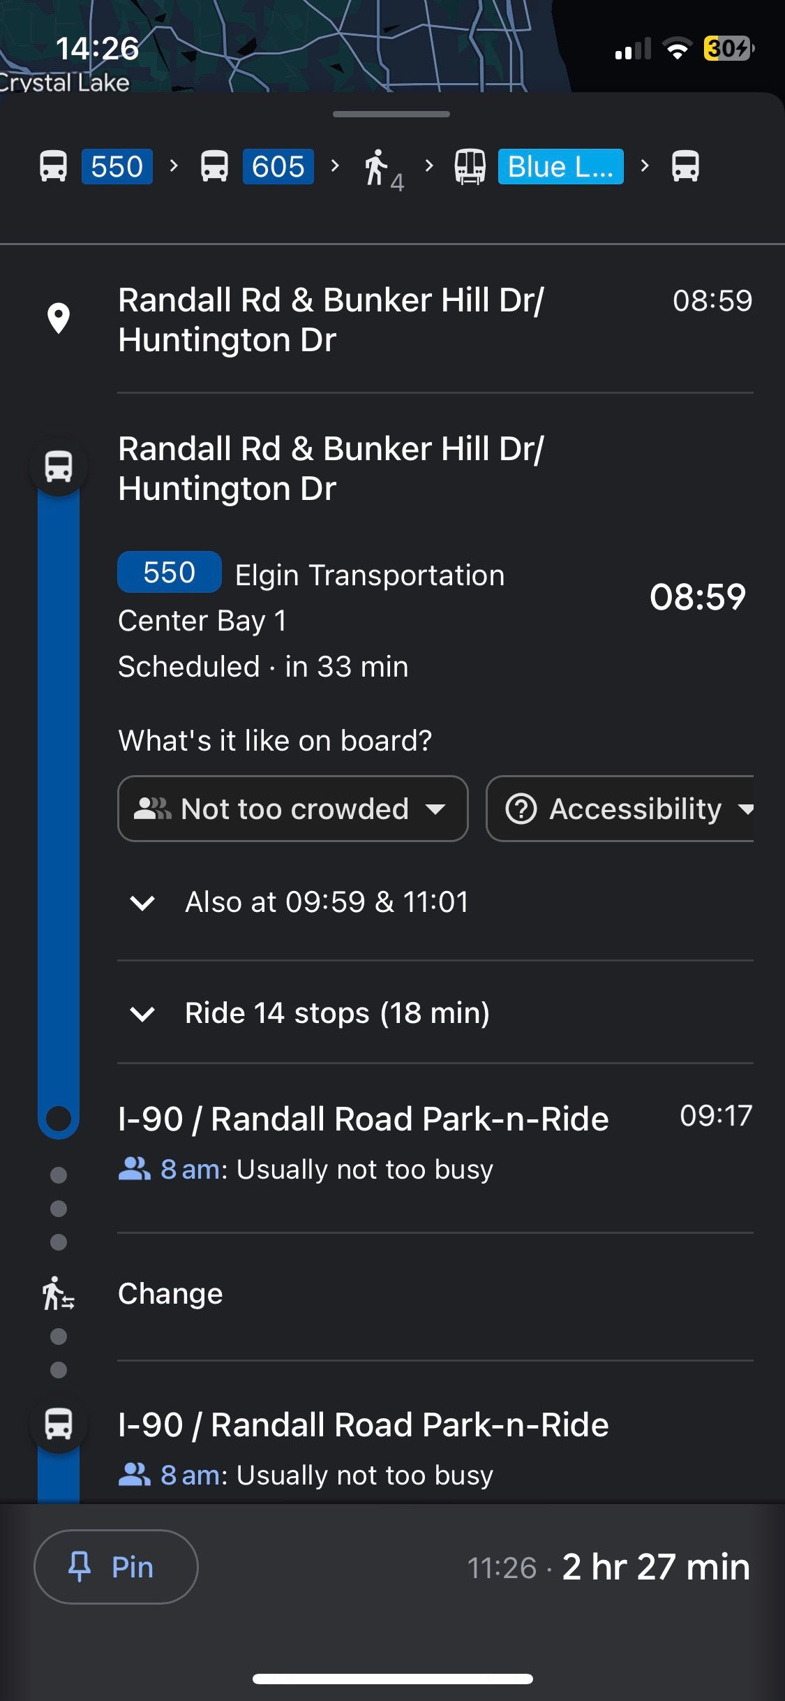Select the blue 550 Elgin Transportation badge
Screen dimensions: 785x1701
(169, 573)
